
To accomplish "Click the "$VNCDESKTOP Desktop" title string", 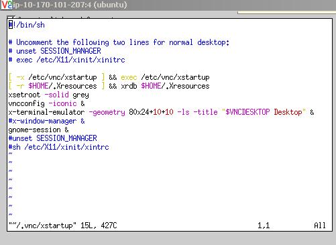I will (x=264, y=112).
